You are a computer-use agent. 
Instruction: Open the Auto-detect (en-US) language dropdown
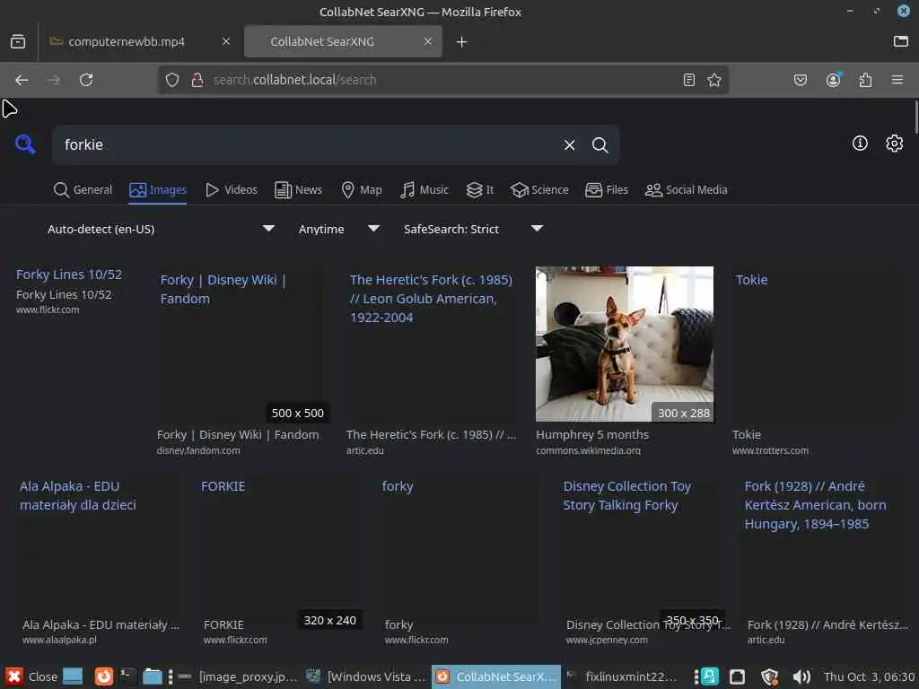click(160, 229)
